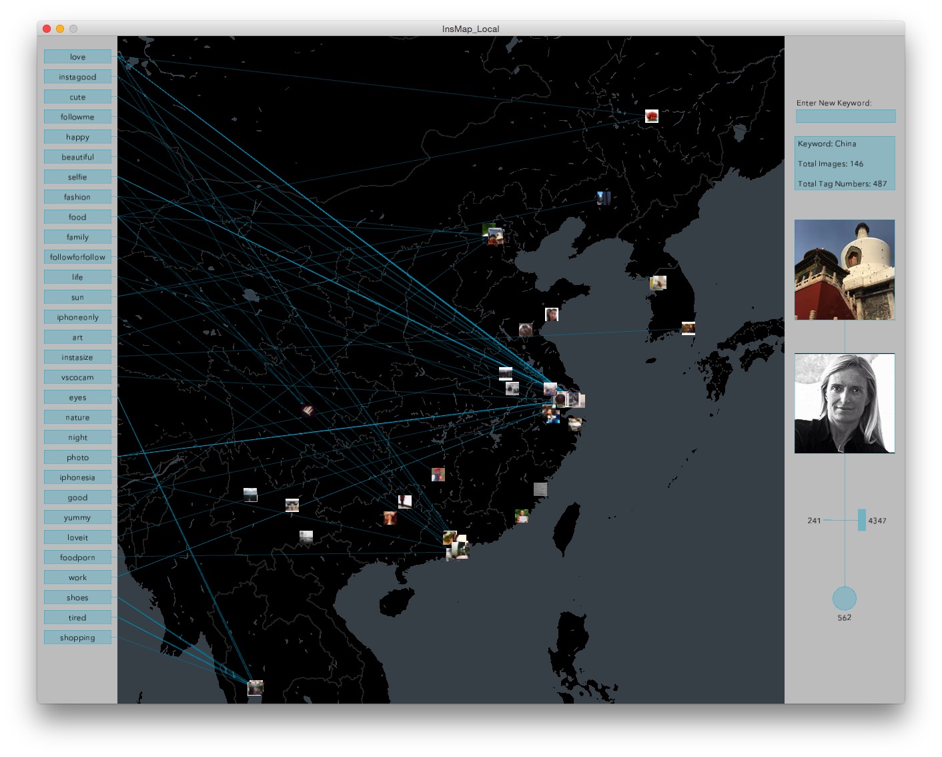Screen dimensions: 942x757
Task: Click the 'love' tag button
Action: click(x=77, y=57)
